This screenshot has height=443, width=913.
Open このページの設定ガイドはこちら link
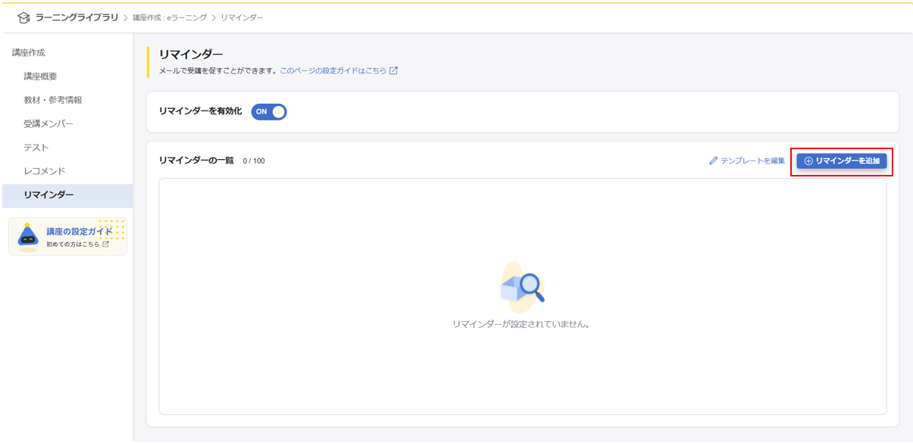coord(333,70)
